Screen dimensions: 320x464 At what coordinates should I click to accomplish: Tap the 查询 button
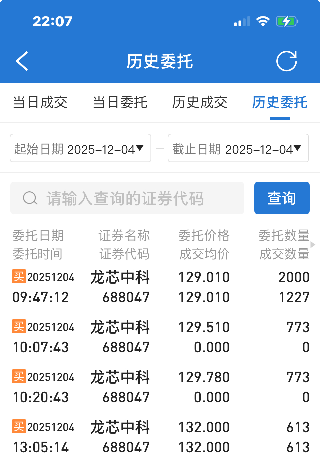[282, 198]
